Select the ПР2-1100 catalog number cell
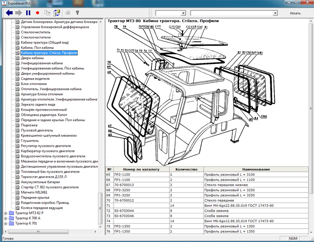The height and width of the screenshot is (242, 314). pyautogui.click(x=141, y=174)
